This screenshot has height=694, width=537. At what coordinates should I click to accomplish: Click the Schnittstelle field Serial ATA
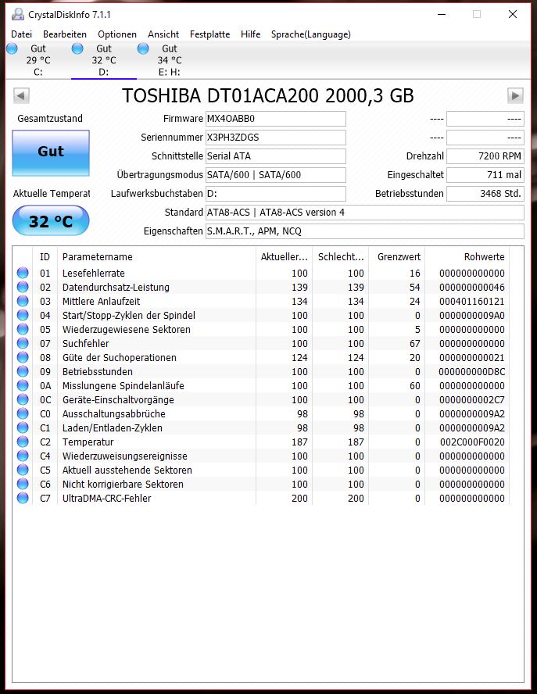coord(275,156)
